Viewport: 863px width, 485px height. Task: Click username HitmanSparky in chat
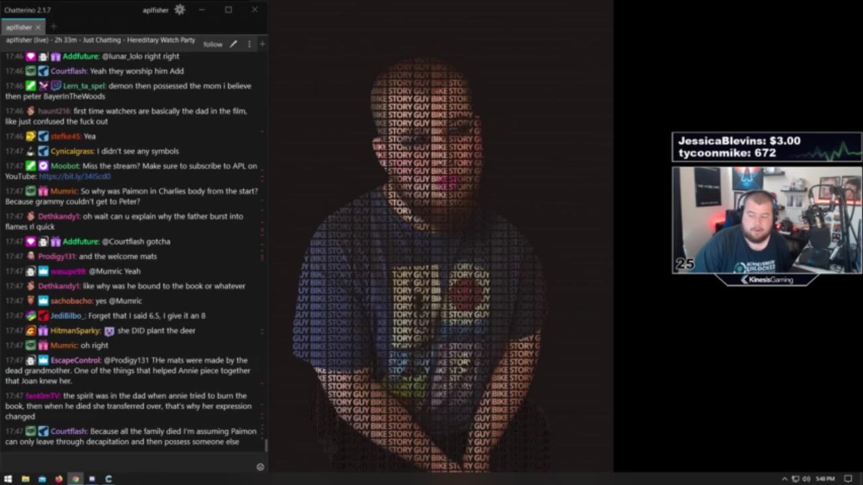tap(76, 331)
